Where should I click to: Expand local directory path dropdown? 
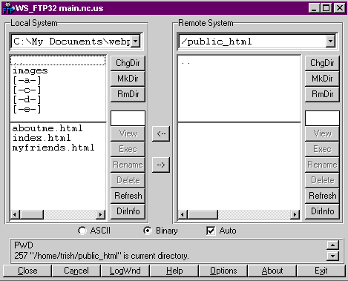(136, 41)
